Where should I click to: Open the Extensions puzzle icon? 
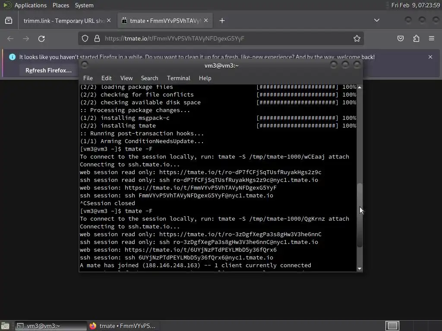point(416,38)
